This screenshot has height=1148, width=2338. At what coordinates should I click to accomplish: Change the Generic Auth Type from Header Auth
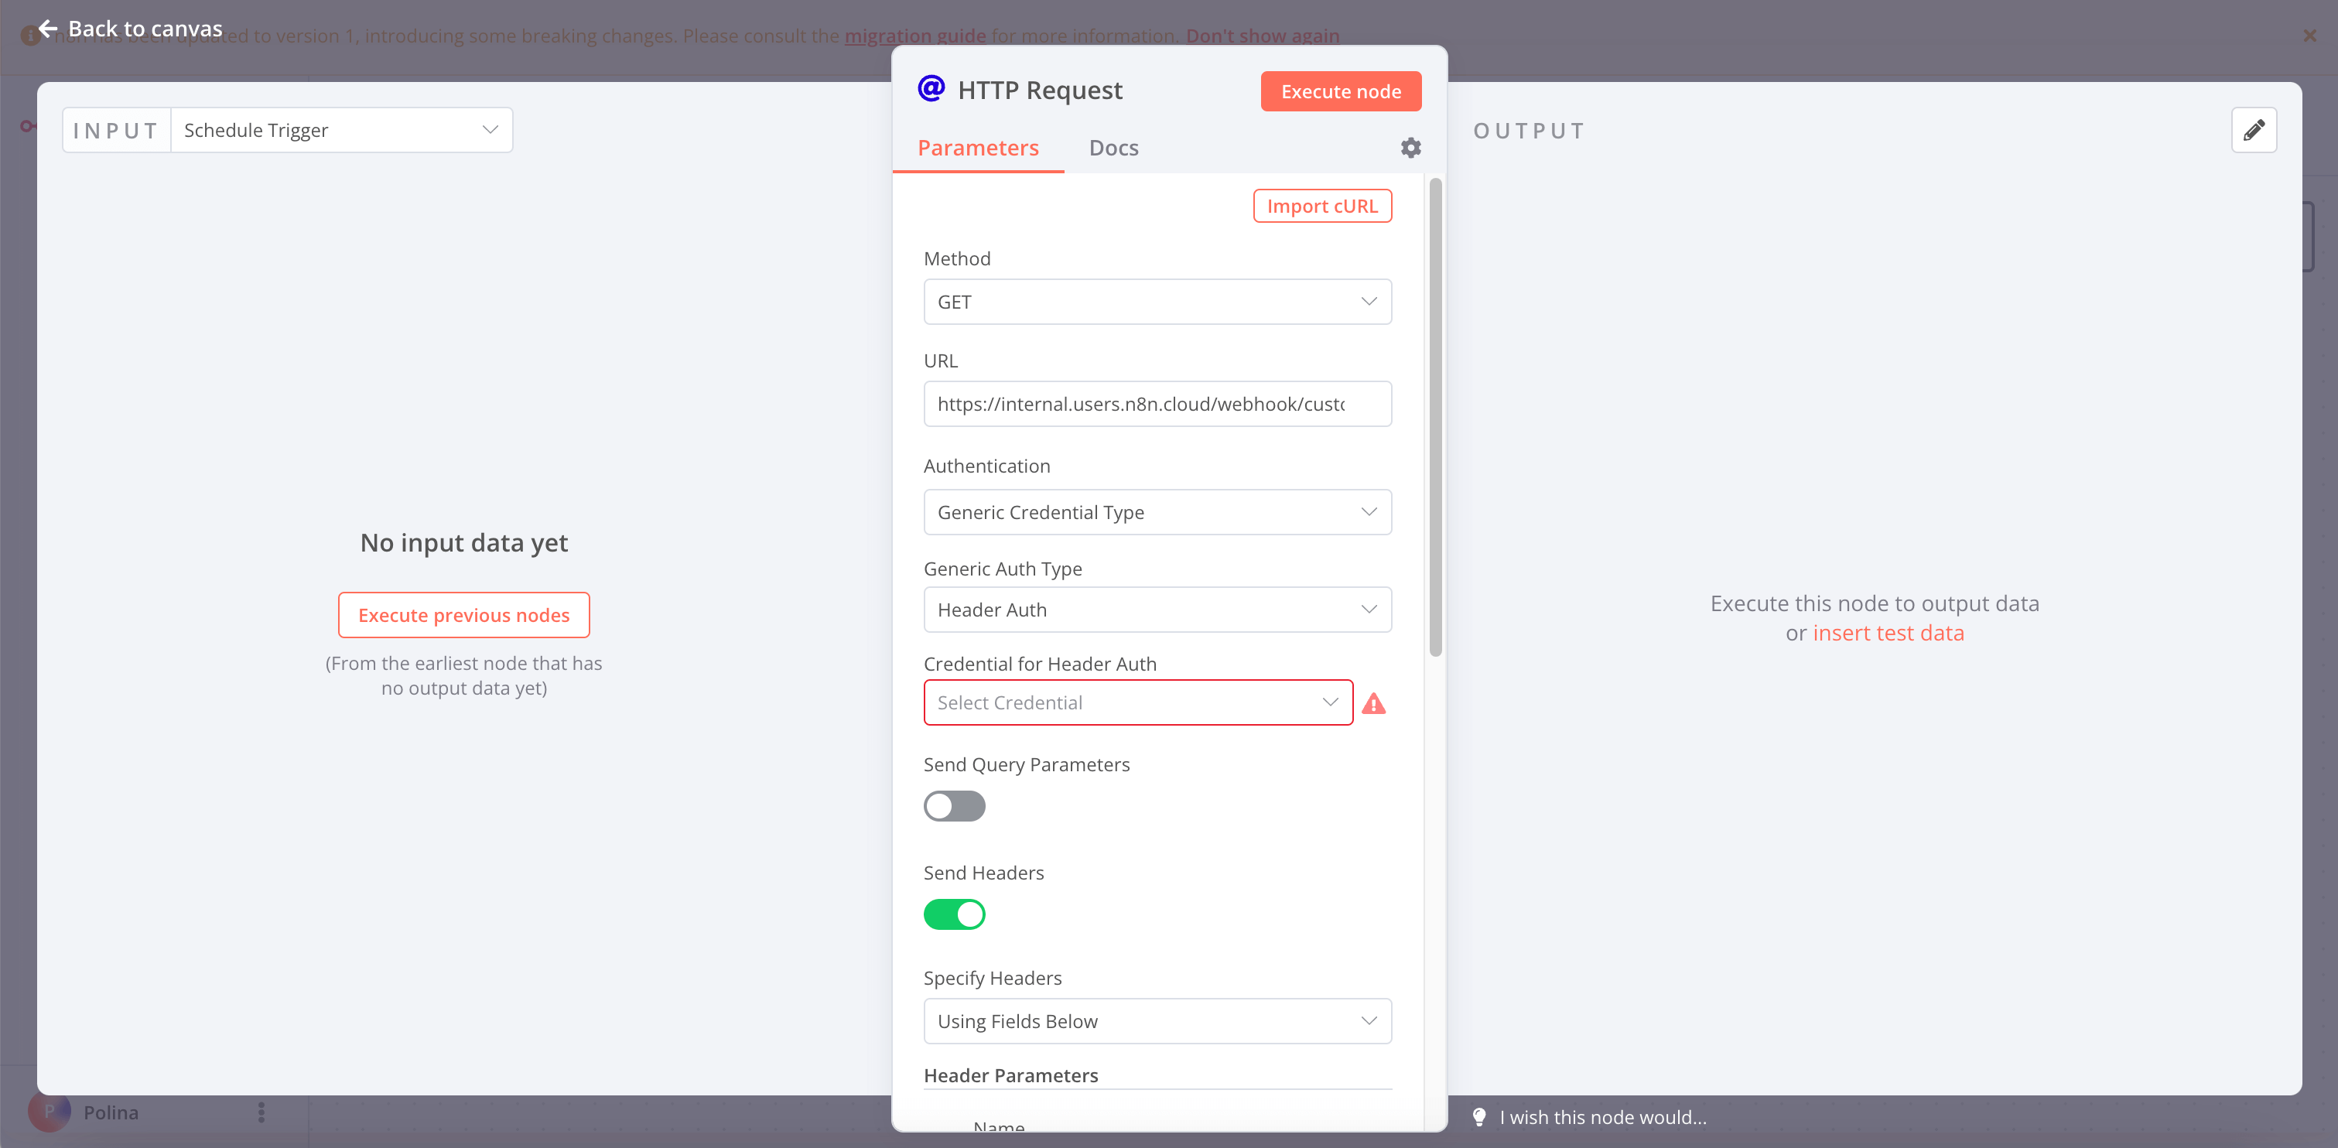1157,609
